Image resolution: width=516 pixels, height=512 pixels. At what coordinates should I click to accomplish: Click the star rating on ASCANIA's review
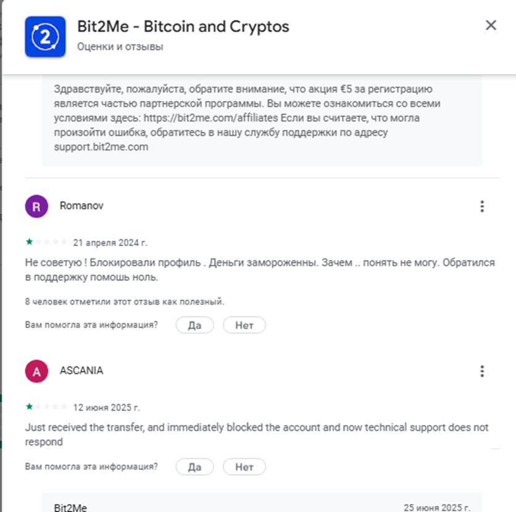[46, 407]
